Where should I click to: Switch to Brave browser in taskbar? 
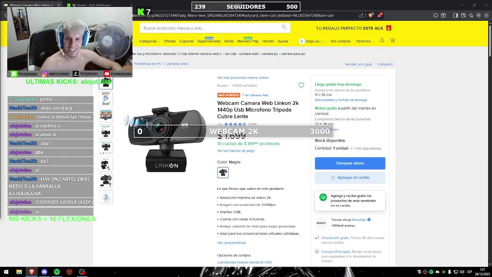click(x=32, y=272)
